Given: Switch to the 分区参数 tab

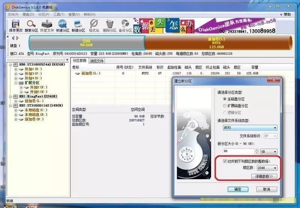Looking at the screenshot, I should [x=79, y=61].
